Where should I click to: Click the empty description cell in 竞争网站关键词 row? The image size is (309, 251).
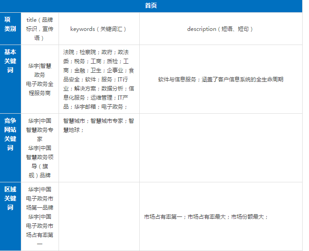point(220,148)
